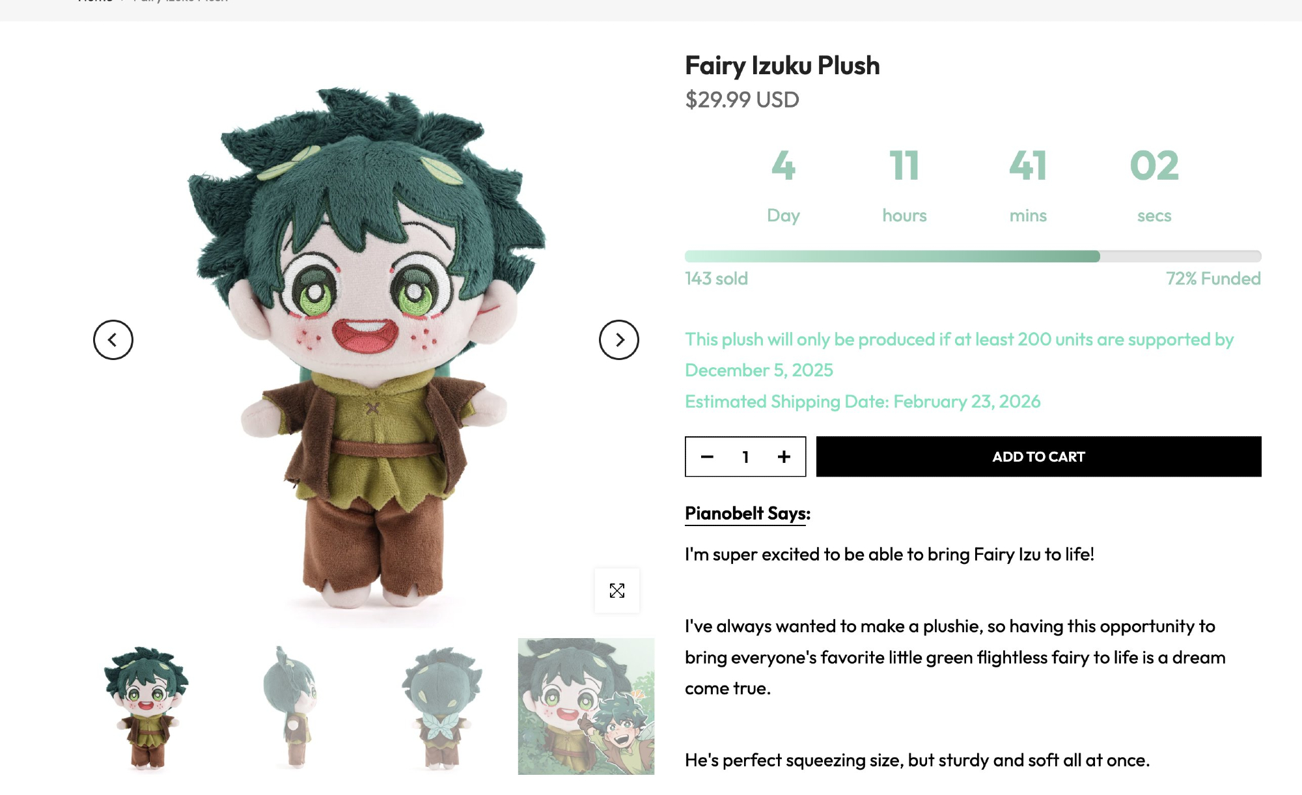The width and height of the screenshot is (1302, 795).
Task: Click the $29.99 USD price
Action: coord(742,100)
